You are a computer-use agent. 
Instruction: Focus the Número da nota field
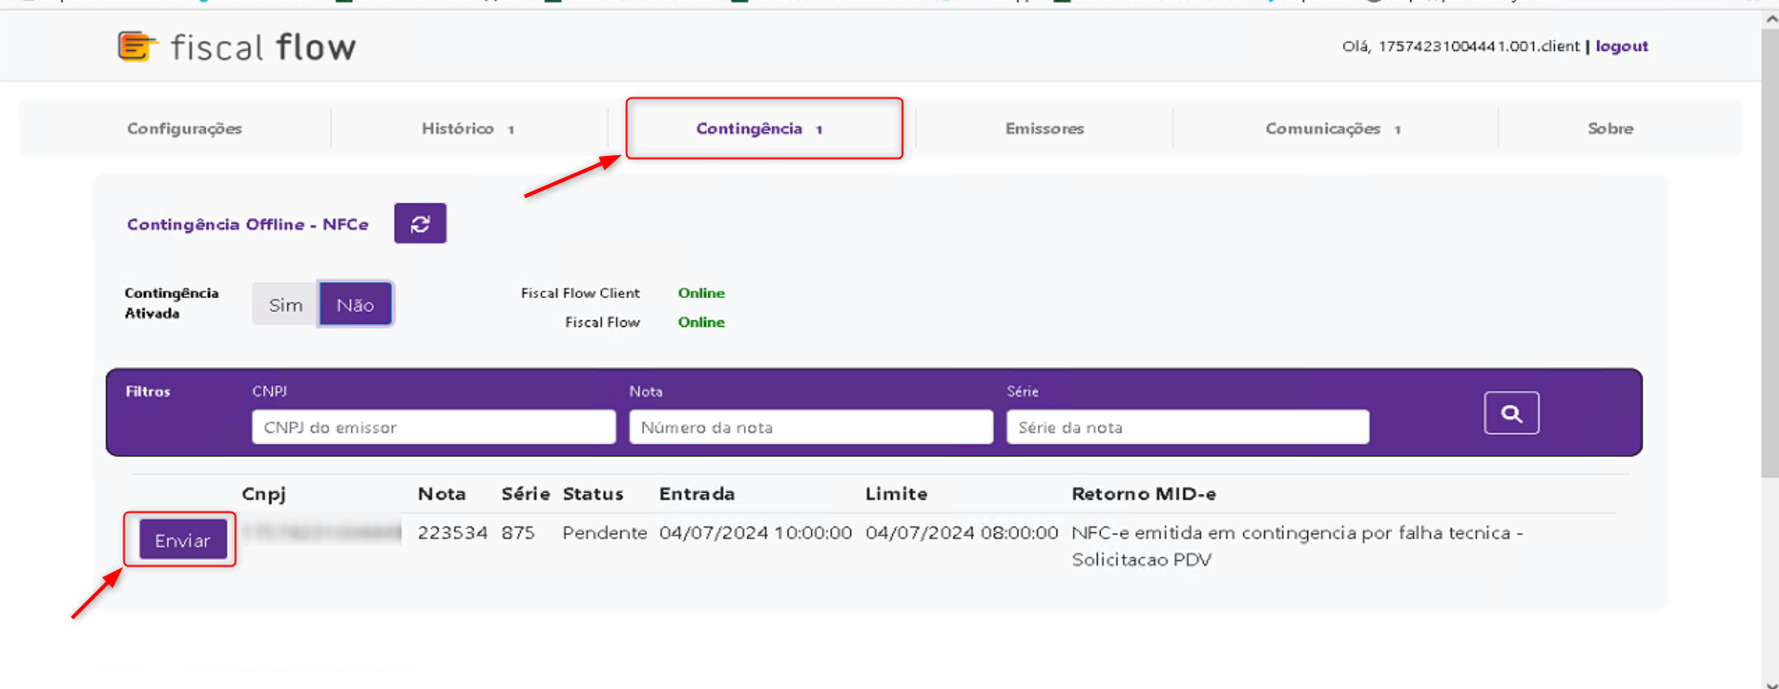(811, 427)
